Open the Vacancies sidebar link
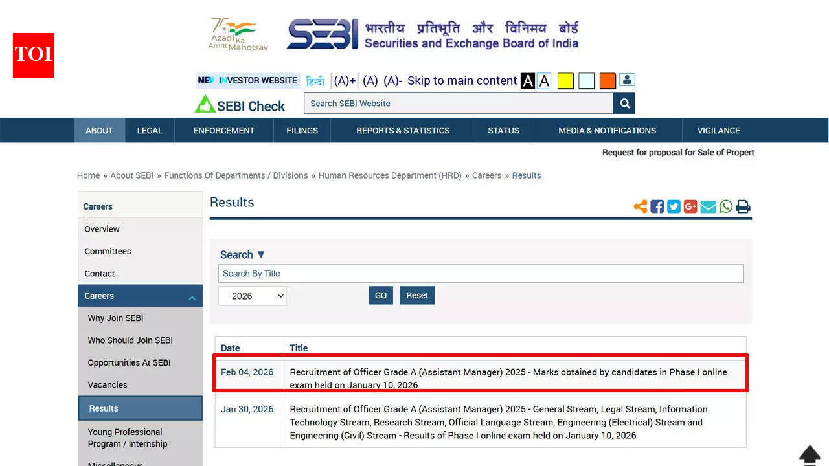Screen dimensions: 829x466 tap(107, 384)
